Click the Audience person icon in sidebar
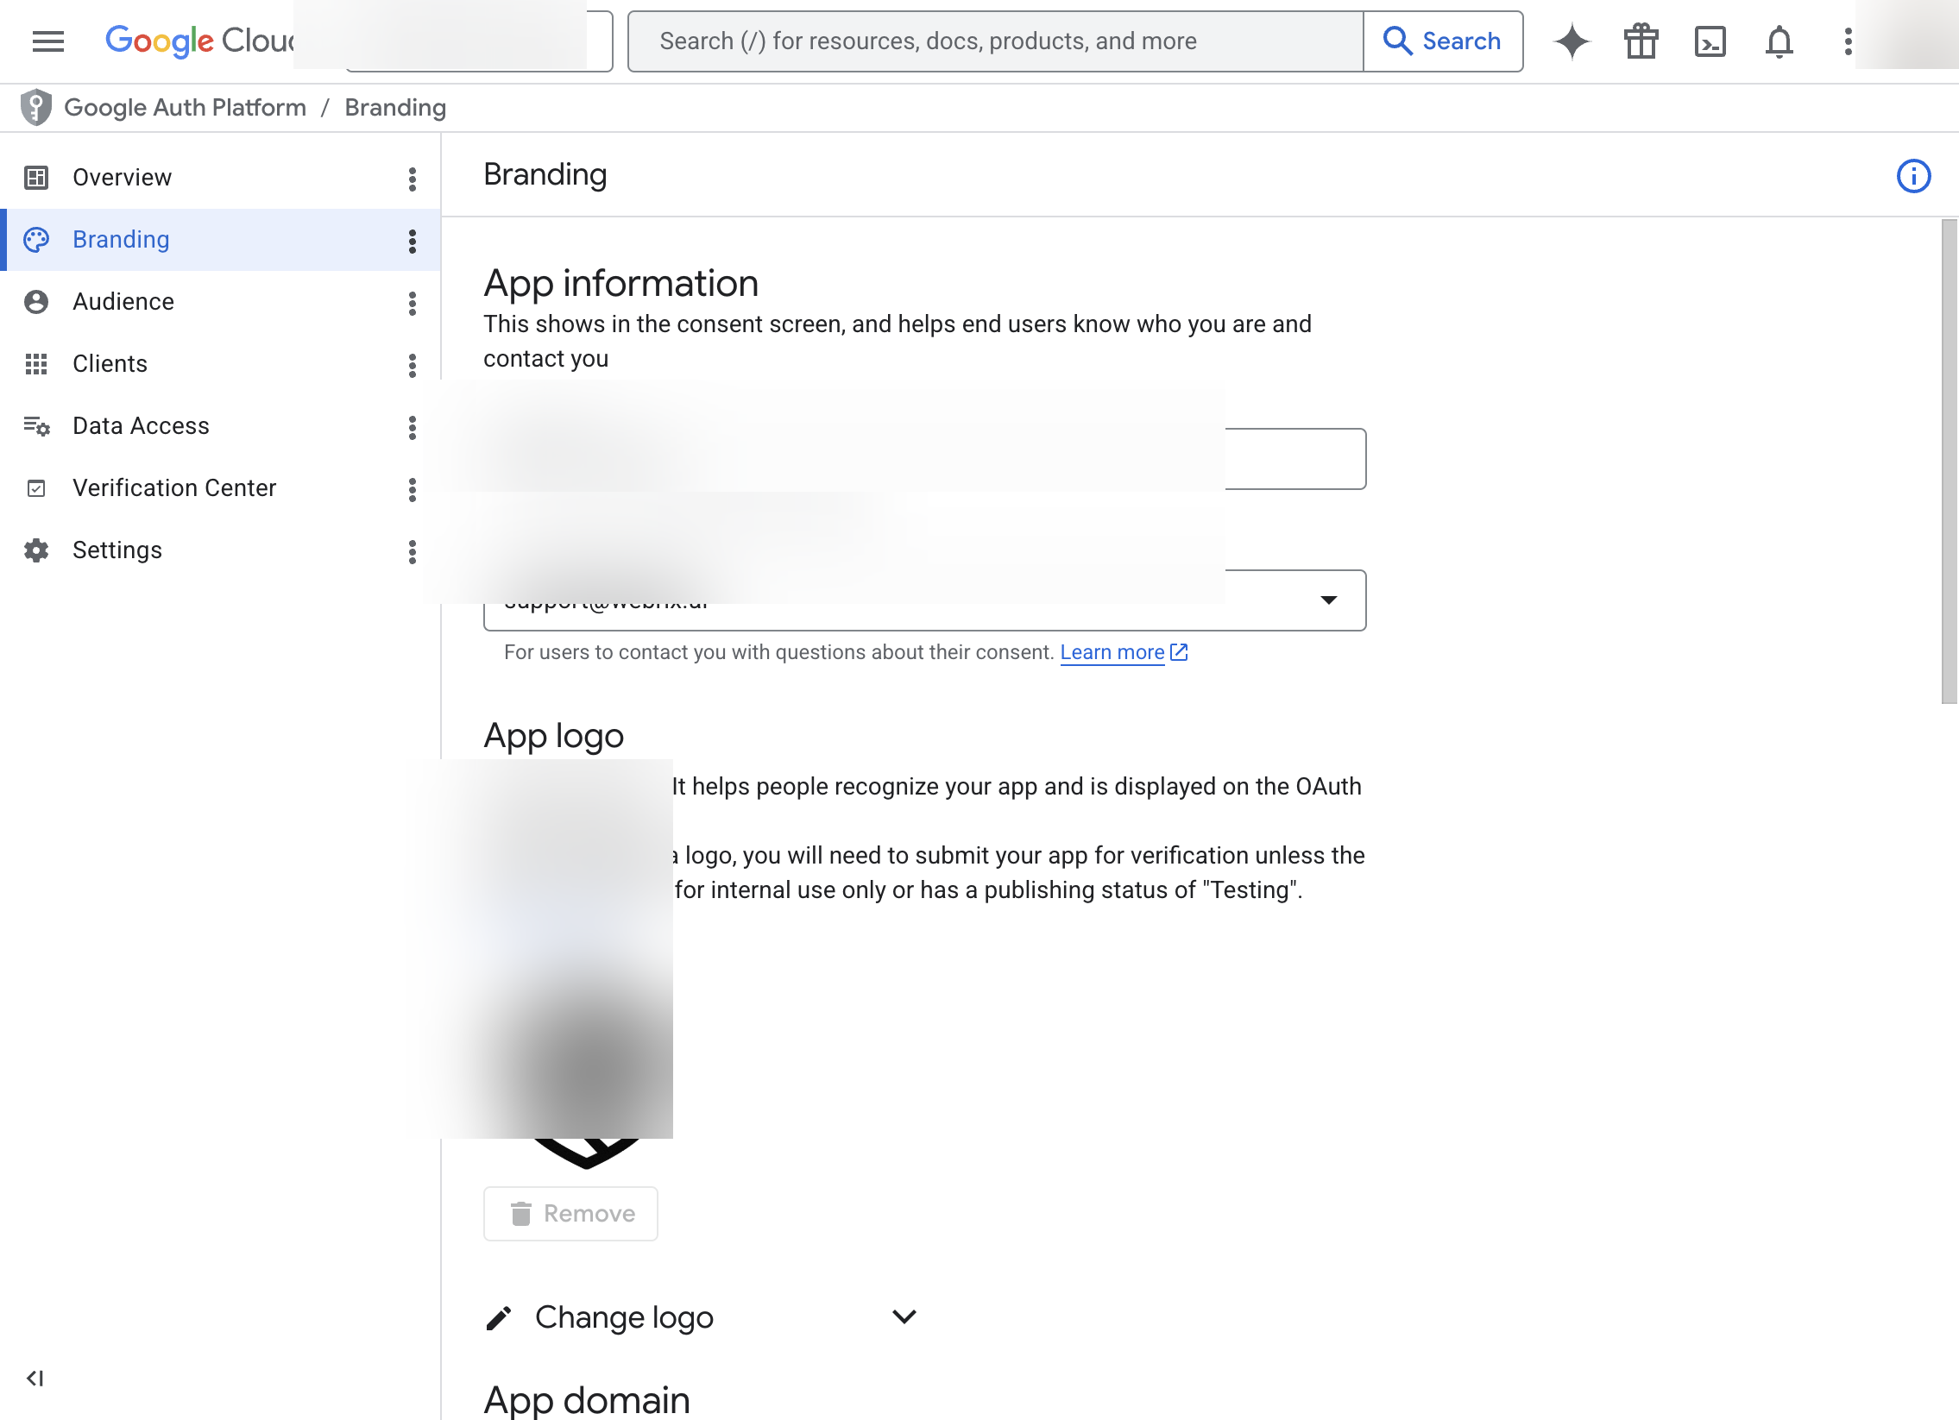The height and width of the screenshot is (1420, 1959). (36, 301)
